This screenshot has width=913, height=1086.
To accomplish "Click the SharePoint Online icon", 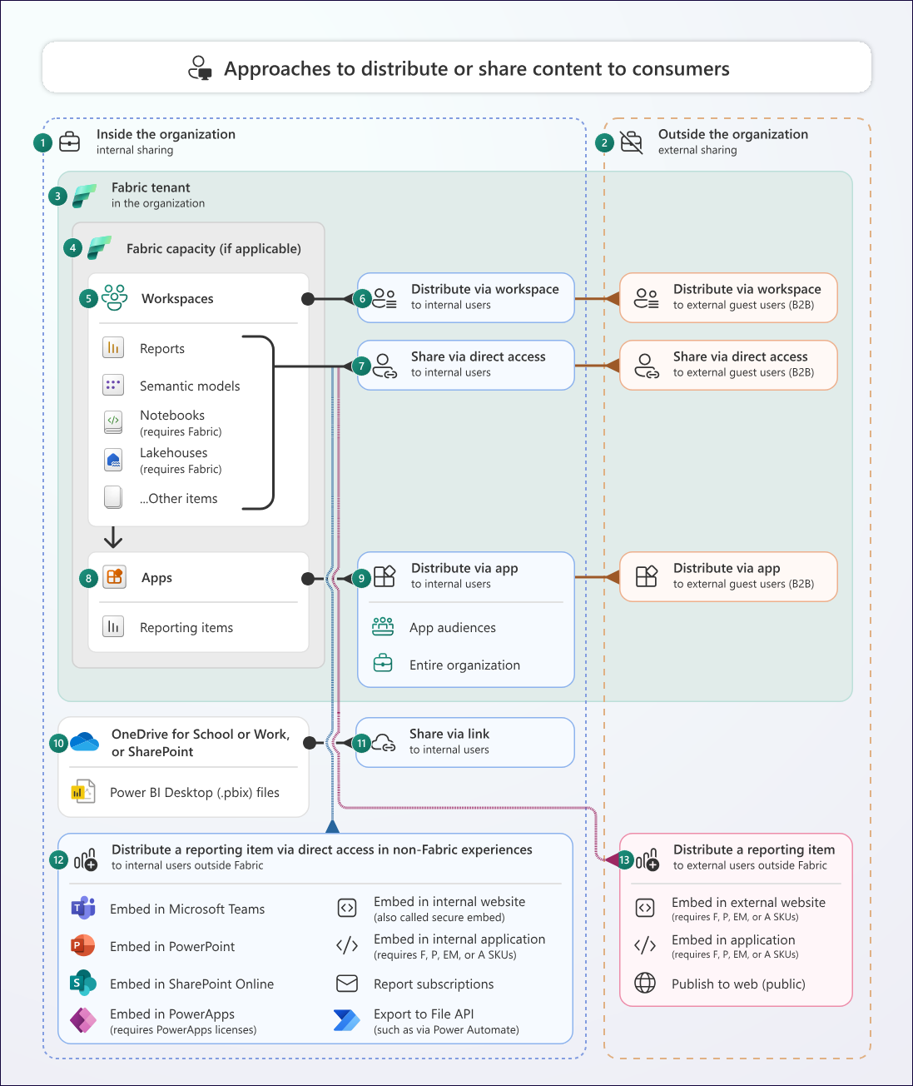I will coord(83,983).
